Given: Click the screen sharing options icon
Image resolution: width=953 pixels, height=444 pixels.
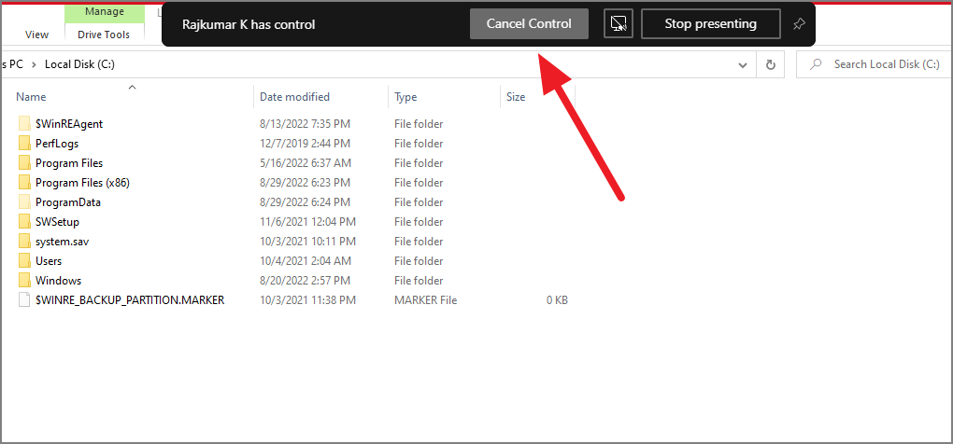Looking at the screenshot, I should [619, 24].
